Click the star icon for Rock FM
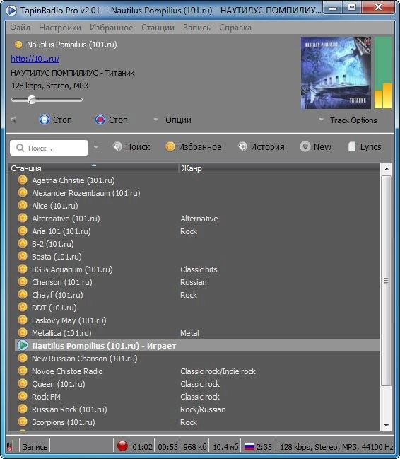Viewport: 400px width, 459px height. click(23, 396)
